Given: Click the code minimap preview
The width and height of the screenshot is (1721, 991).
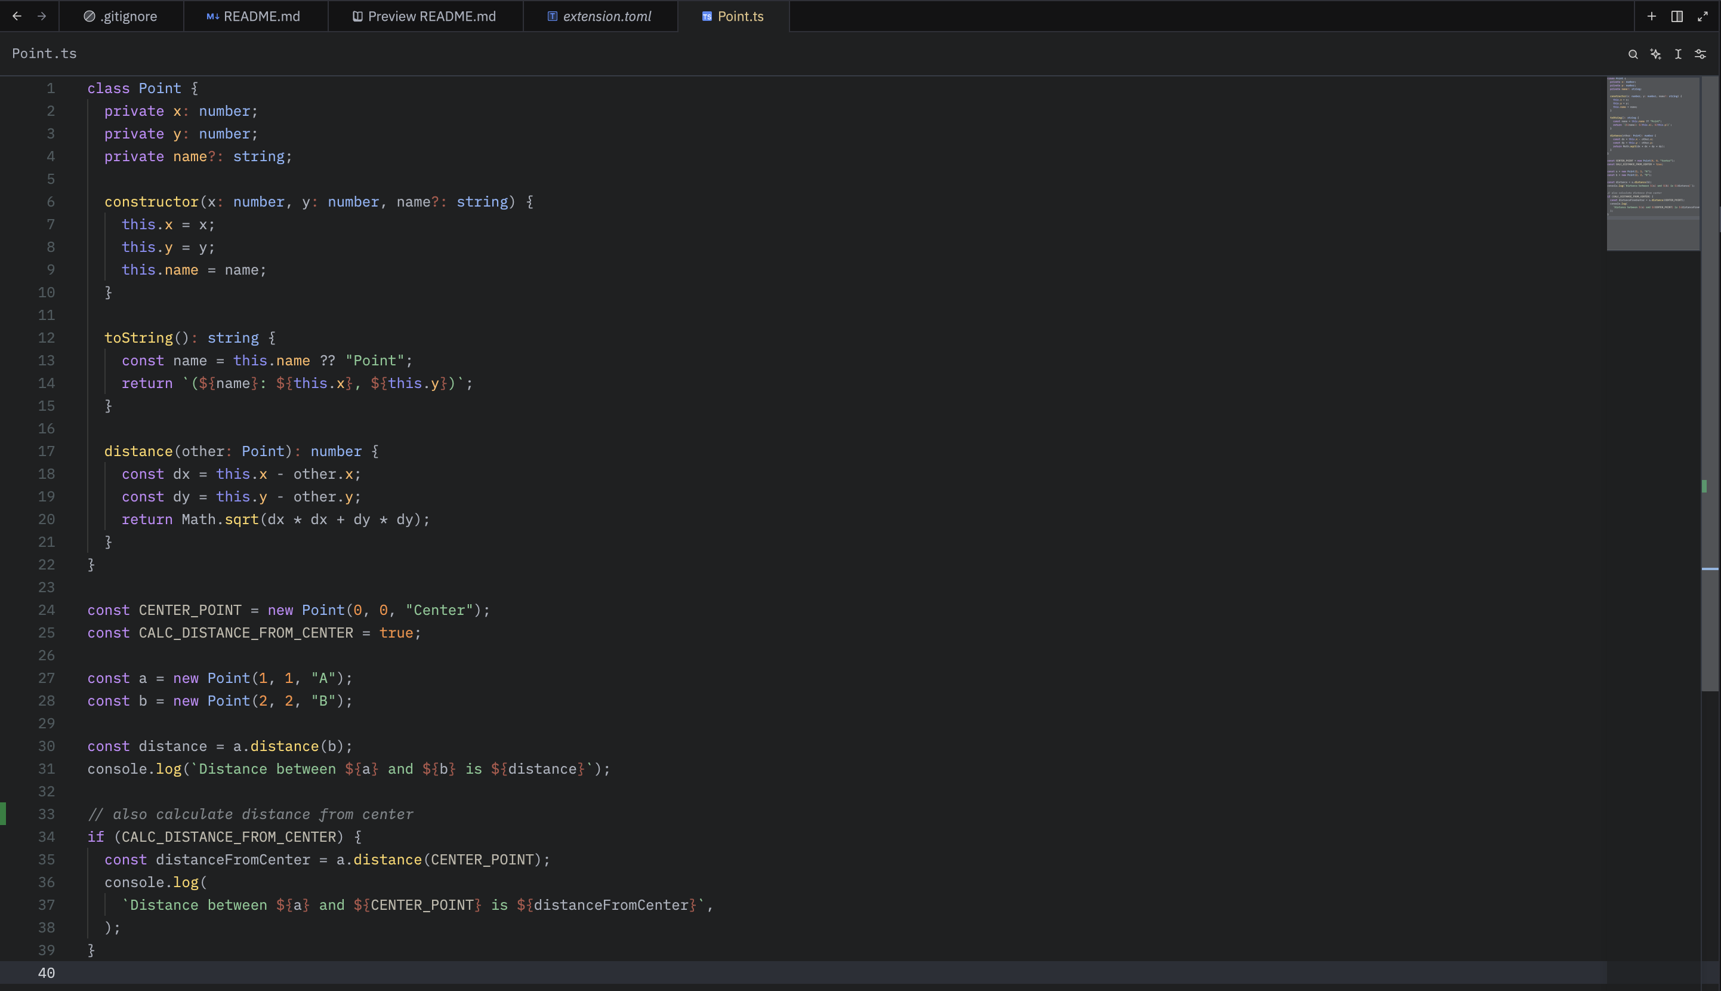Looking at the screenshot, I should [1652, 164].
